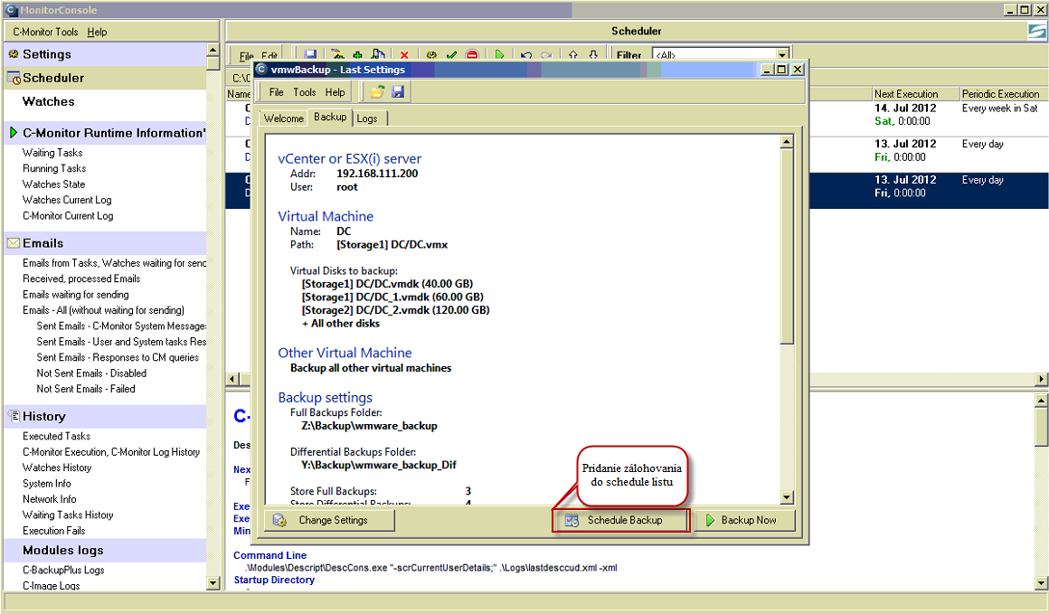Click the Schedule Backup button
Viewport: 1049px width, 614px height.
point(620,520)
